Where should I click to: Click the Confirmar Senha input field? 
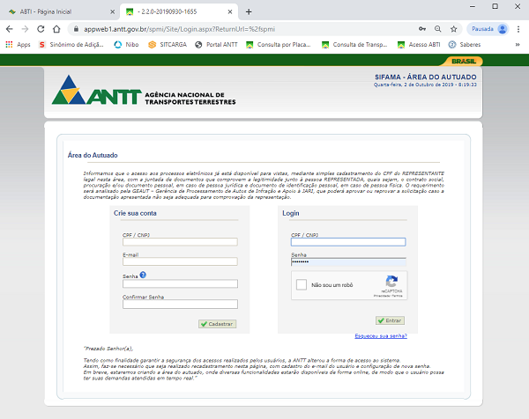(180, 305)
